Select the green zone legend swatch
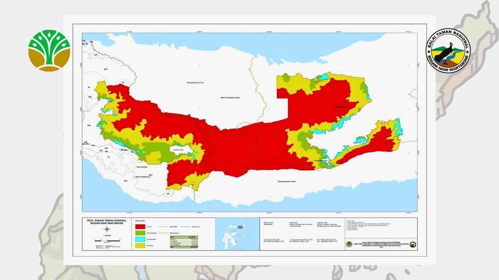Screen dimensions: 499x280 (140, 233)
